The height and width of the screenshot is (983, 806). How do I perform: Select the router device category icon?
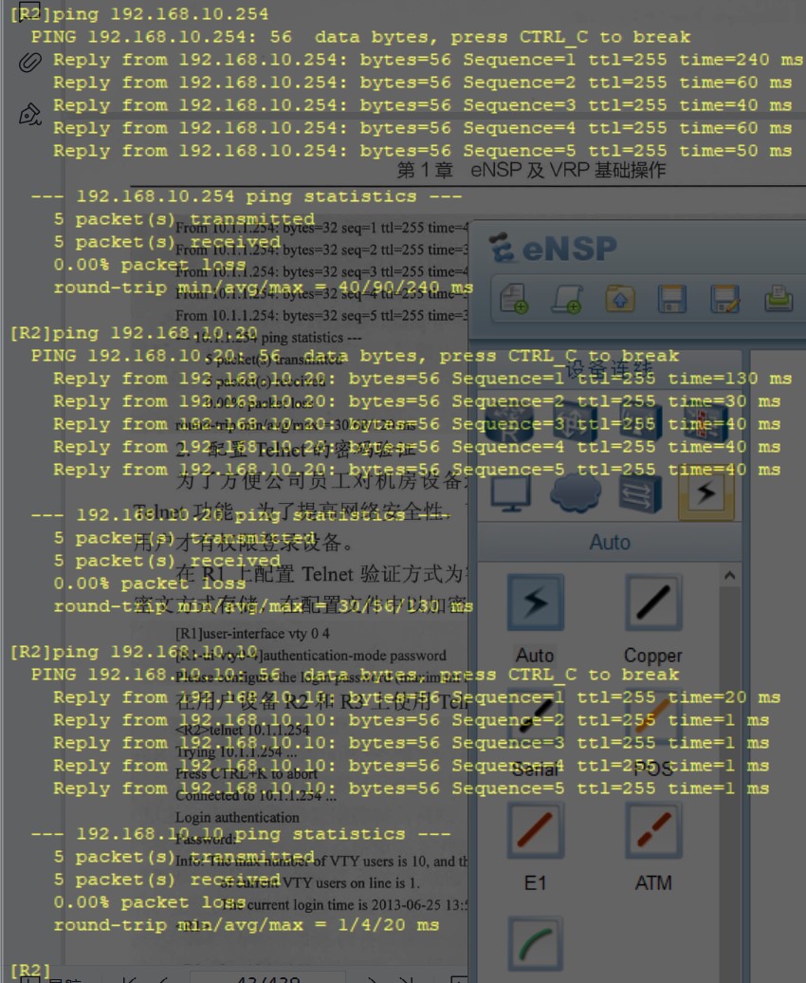coord(508,422)
